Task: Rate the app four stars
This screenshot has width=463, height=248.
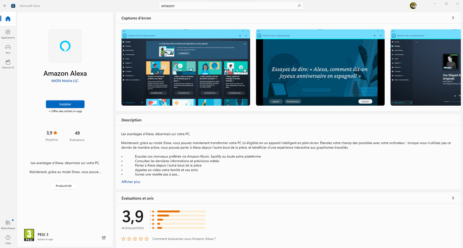Action: tap(141, 239)
